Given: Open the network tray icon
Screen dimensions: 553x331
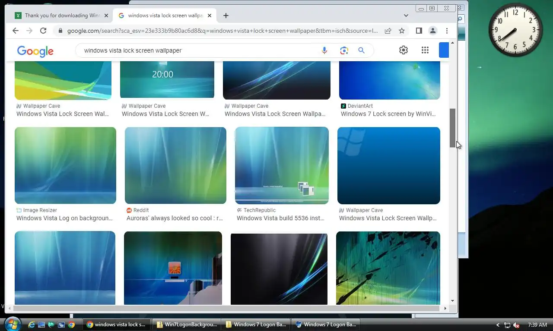Looking at the screenshot, I should tap(507, 325).
